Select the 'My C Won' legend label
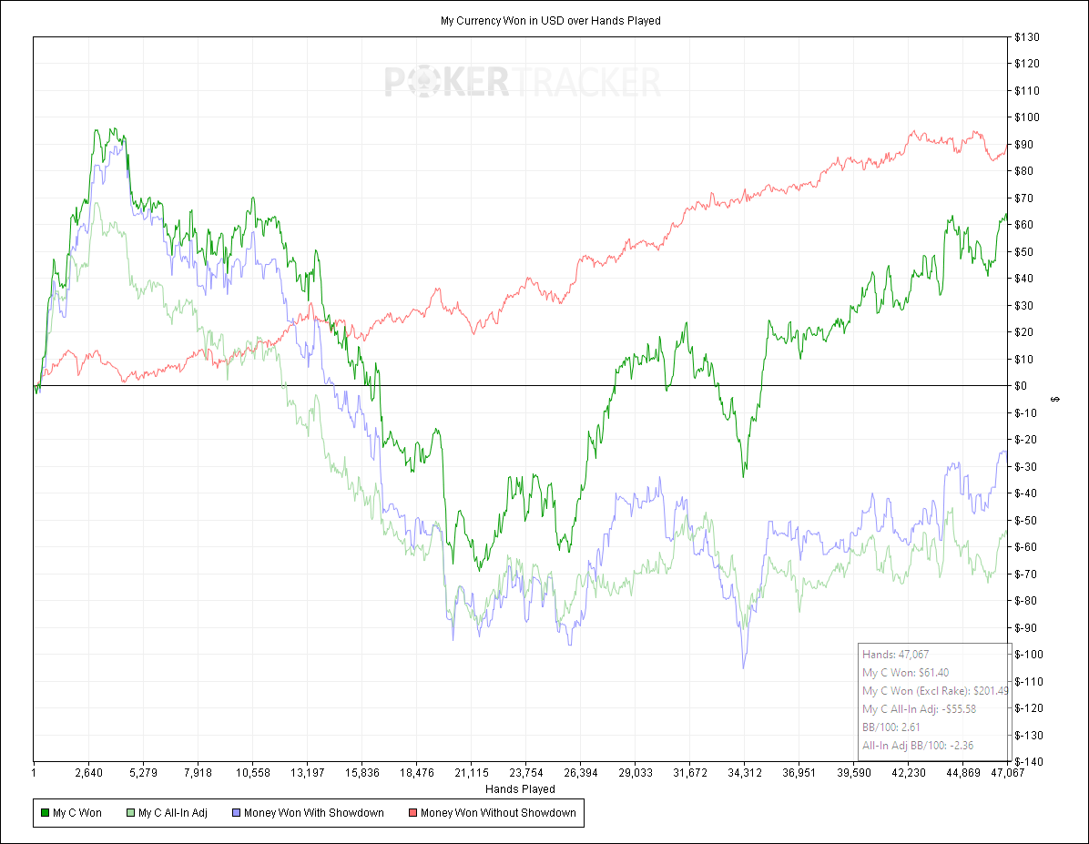 (77, 813)
